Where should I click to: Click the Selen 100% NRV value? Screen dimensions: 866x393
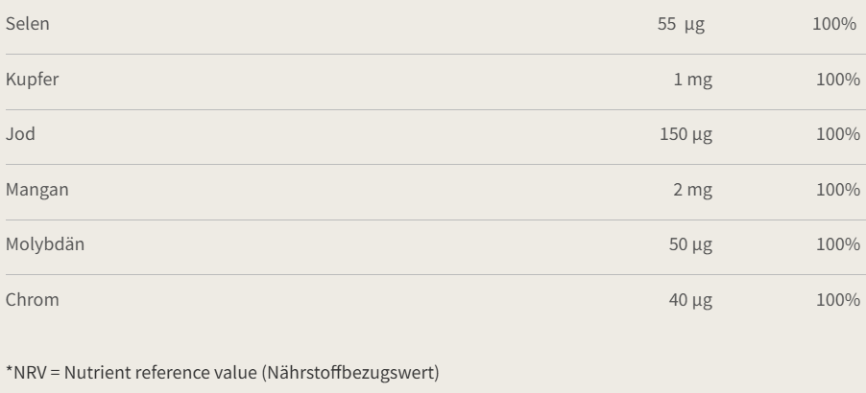point(834,24)
